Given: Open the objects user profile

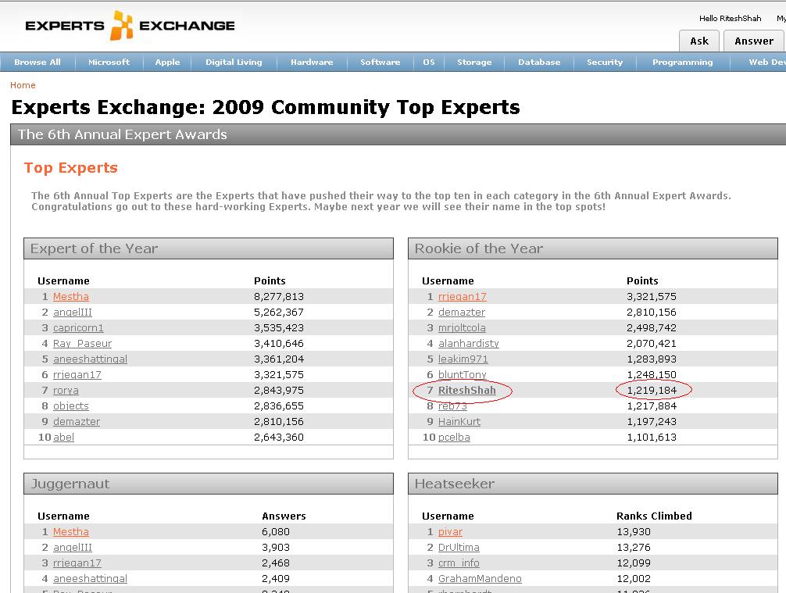Looking at the screenshot, I should 70,406.
